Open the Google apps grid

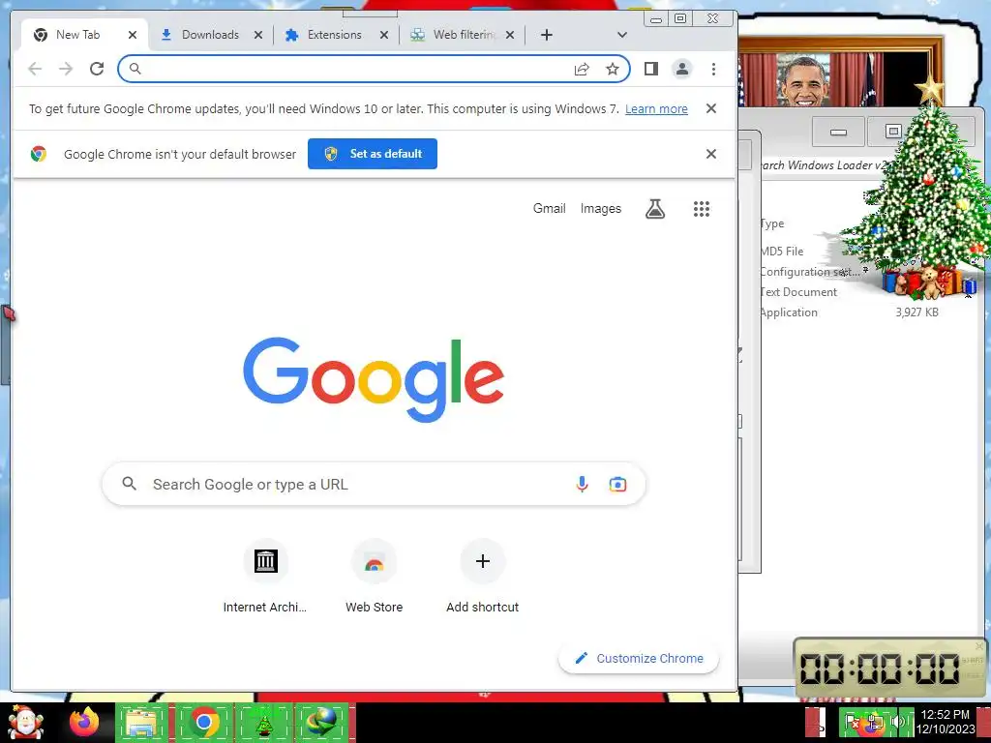[x=702, y=209]
